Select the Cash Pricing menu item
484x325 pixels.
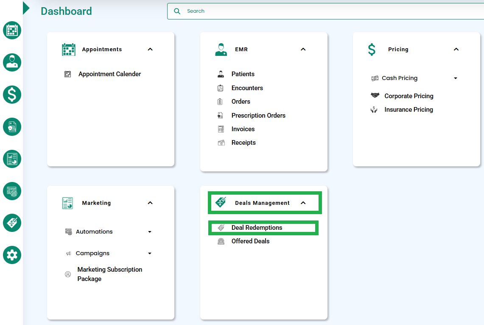(x=400, y=78)
